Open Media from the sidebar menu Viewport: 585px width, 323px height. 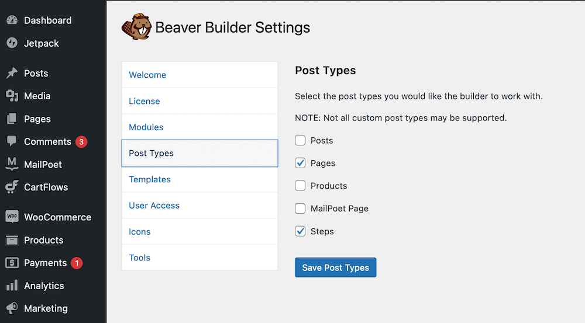point(37,96)
